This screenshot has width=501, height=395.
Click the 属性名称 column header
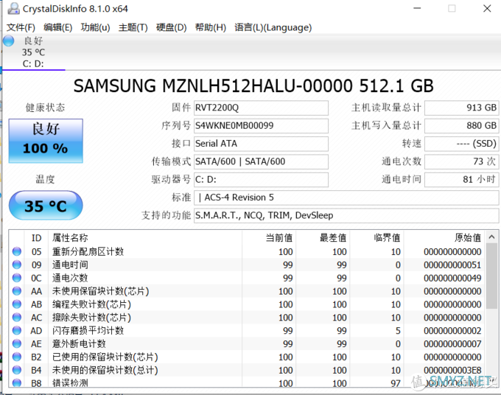[x=145, y=238]
